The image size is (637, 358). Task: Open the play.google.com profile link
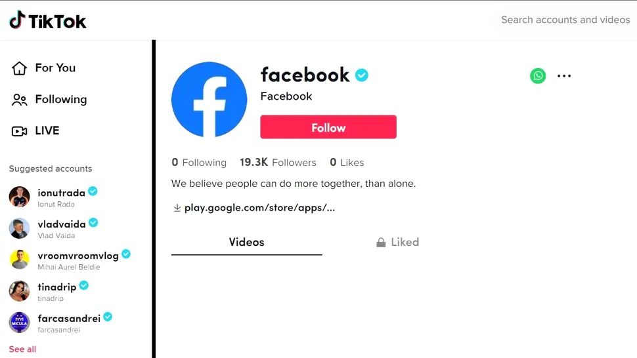(259, 208)
